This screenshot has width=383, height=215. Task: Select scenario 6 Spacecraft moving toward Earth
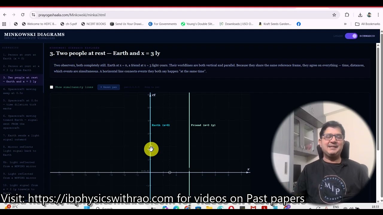(22, 122)
